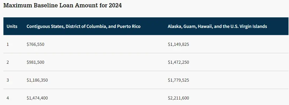The image size is (289, 105).
Task: Click Alaska, Guam, Hawaii column header
Action: (x=217, y=26)
